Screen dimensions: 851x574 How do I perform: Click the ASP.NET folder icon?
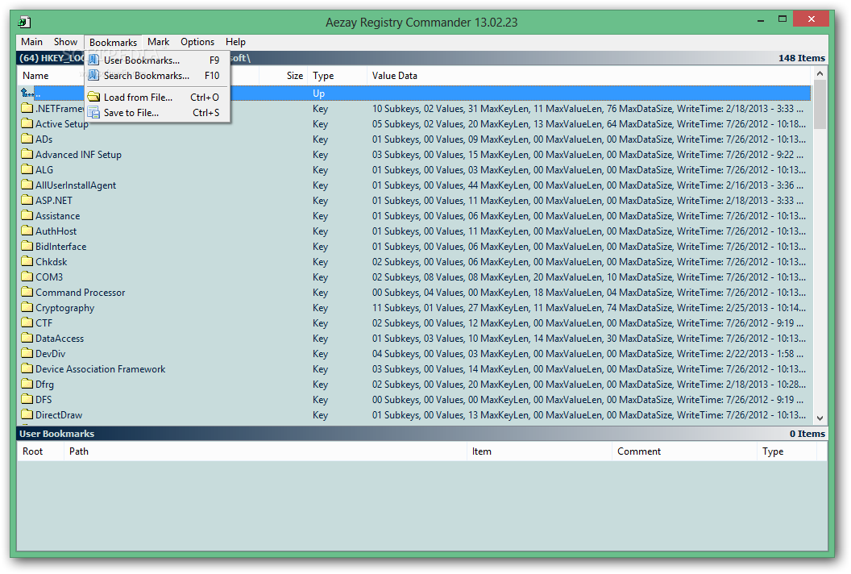coord(27,200)
